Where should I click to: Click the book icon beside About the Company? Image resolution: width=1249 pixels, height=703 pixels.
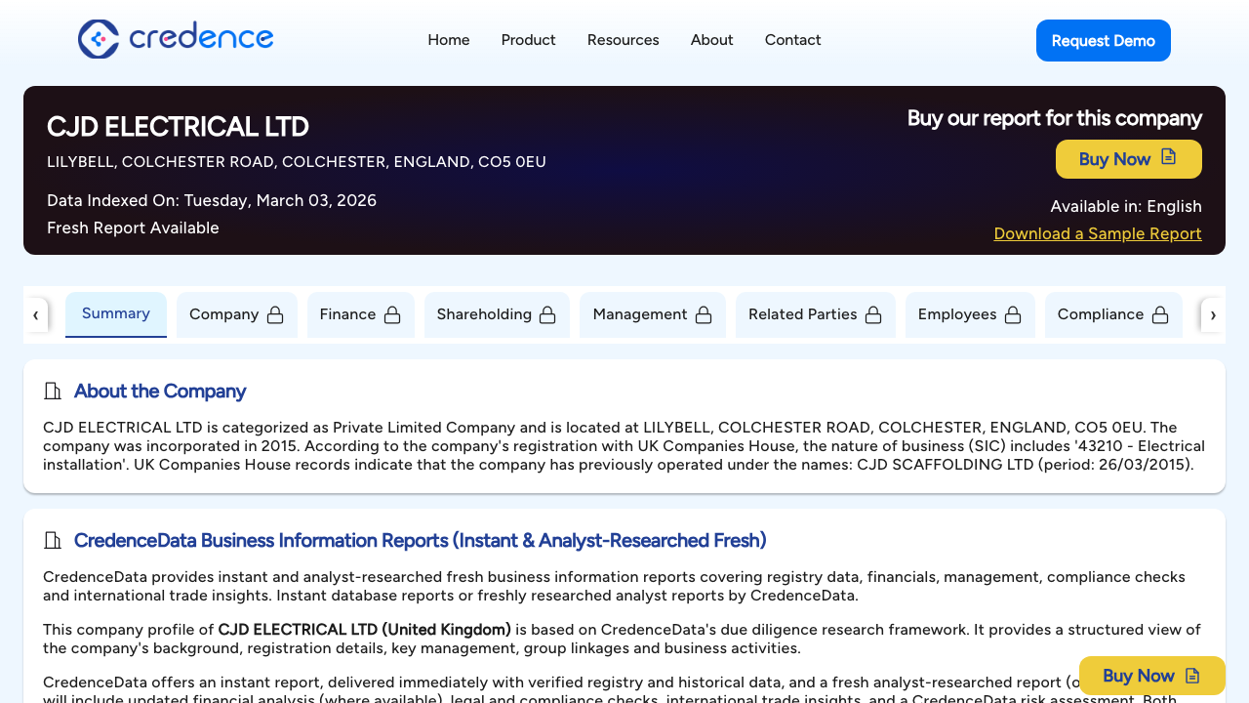52,391
